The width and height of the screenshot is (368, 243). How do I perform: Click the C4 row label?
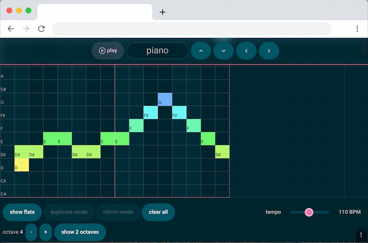[3, 194]
